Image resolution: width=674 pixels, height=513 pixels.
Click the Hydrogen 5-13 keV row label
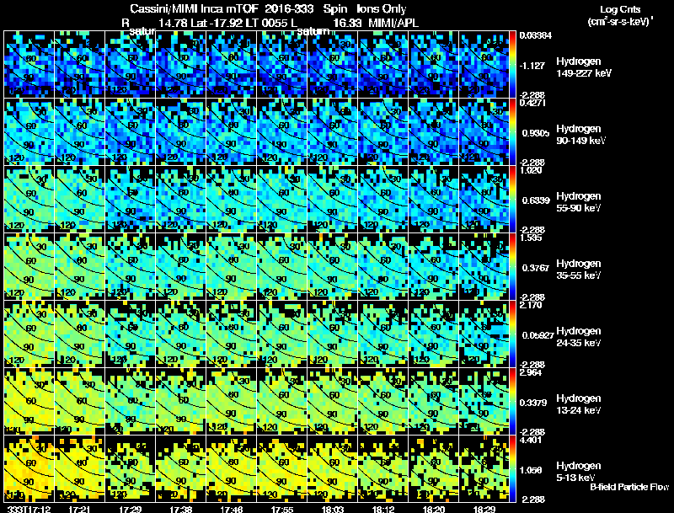click(x=579, y=472)
